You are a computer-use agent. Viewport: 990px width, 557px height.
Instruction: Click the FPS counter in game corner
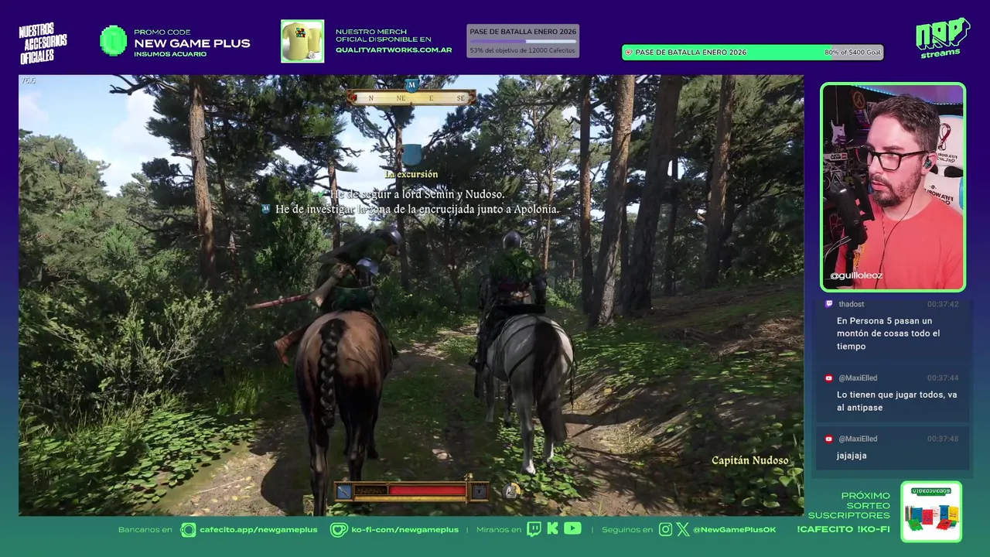click(28, 80)
